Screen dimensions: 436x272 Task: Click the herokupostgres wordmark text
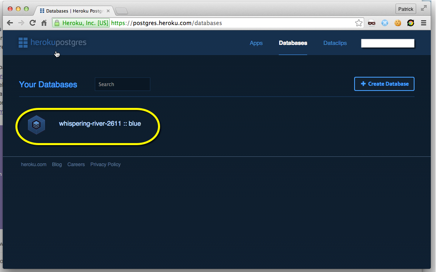pyautogui.click(x=58, y=42)
